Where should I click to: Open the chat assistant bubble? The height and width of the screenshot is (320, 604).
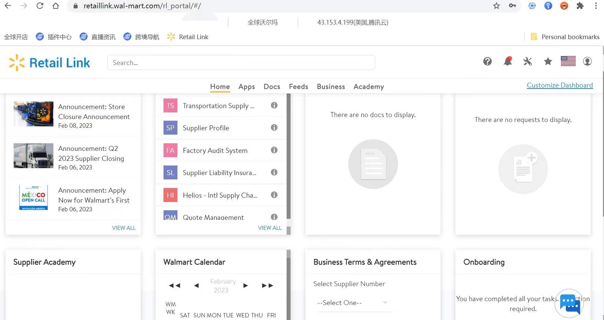[570, 303]
